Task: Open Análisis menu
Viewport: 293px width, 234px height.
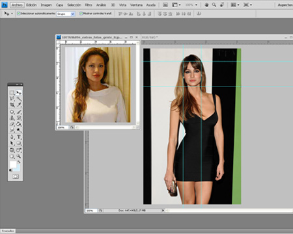Action: click(x=101, y=5)
